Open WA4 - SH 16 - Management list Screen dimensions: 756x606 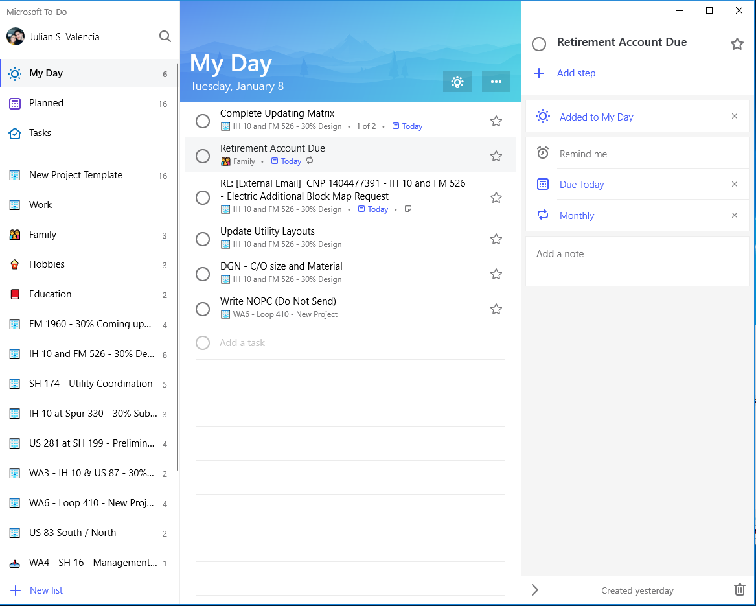coord(89,563)
